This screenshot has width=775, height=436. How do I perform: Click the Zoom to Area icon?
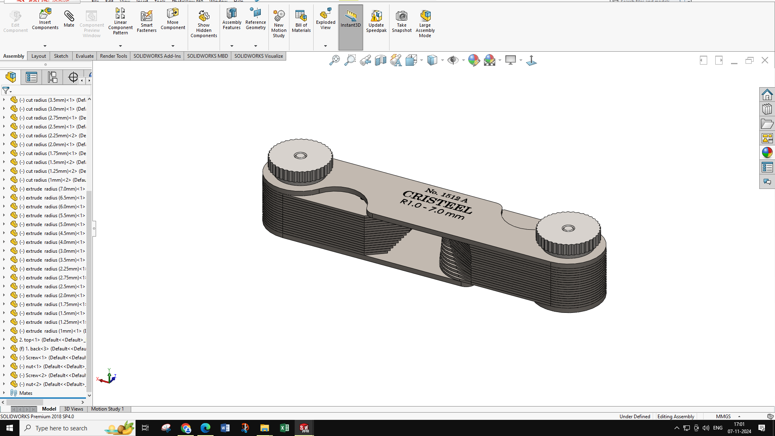350,61
